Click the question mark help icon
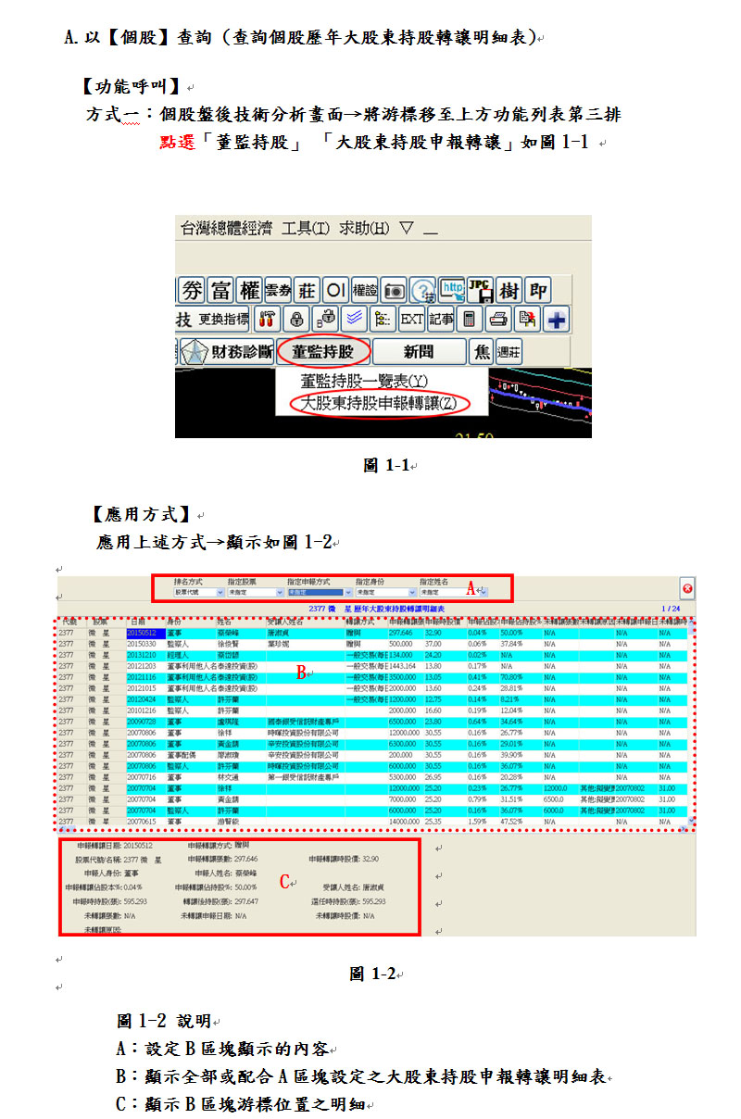741x1119 pixels. coord(422,290)
